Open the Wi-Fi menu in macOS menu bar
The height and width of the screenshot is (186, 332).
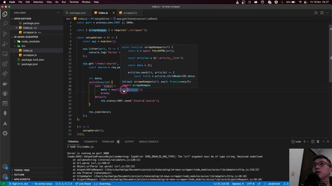pyautogui.click(x=300, y=2)
